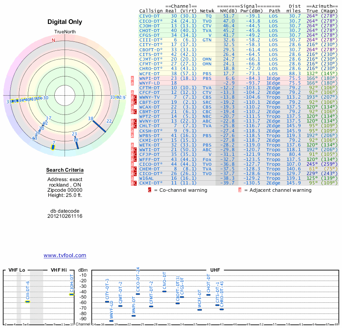Click channel 23 label on the radar plot
This screenshot has width=342, height=328.
point(74,134)
